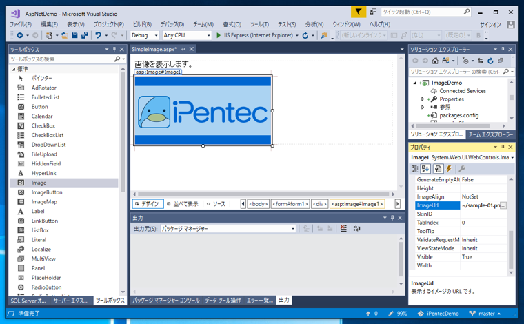Viewport: 524px width, 324px height.
Task: Click the ImageUrl browse ellipsis button
Action: pos(503,205)
